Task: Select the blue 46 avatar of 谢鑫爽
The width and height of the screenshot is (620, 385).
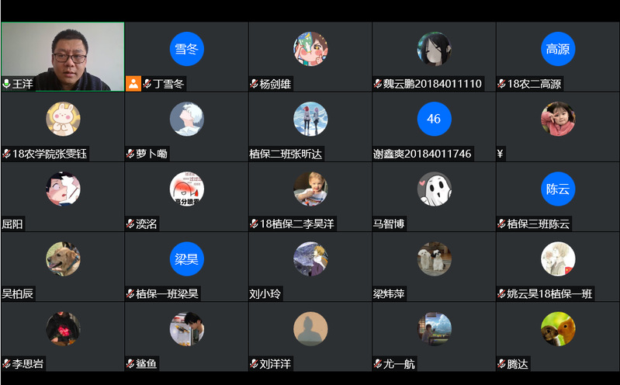Action: pyautogui.click(x=435, y=119)
